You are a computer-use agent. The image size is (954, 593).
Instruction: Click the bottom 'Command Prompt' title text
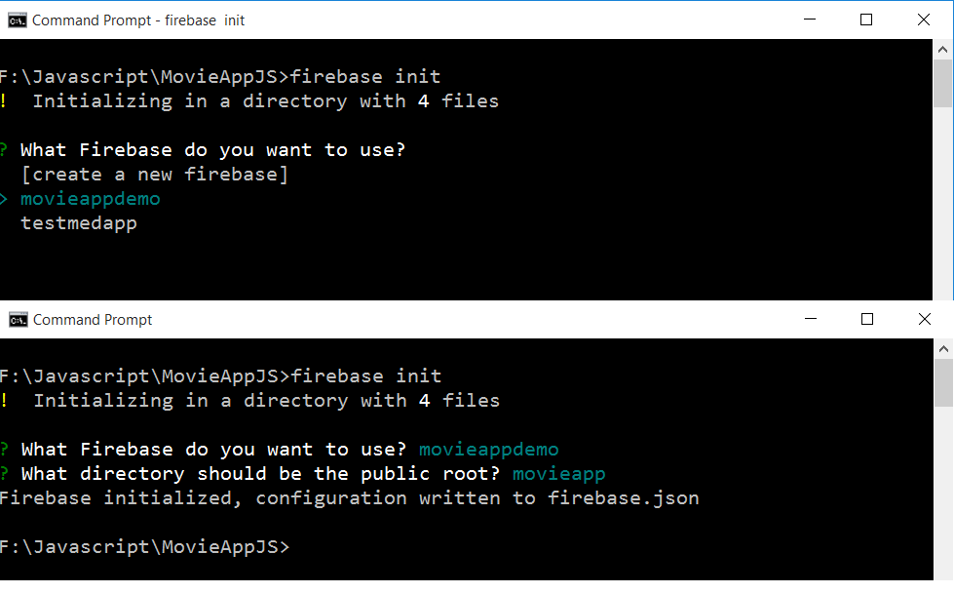coord(93,320)
